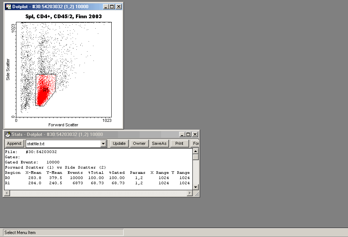This screenshot has height=237, width=348.
Task: Maximize the Stats window
Action: point(188,134)
